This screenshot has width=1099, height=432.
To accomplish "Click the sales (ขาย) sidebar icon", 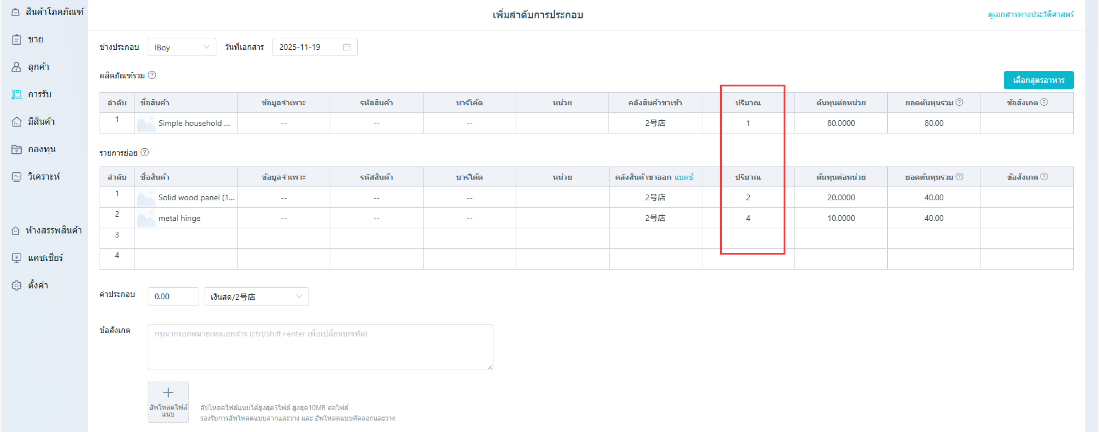I will [x=17, y=39].
